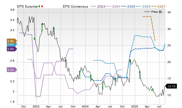Click the 1.8 label on the EPS axis
The height and width of the screenshot is (108, 182).
[x=12, y=102]
